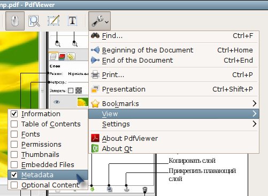
Task: Click the yellow undo-history tab icon in document
Action: pyautogui.click(x=71, y=57)
